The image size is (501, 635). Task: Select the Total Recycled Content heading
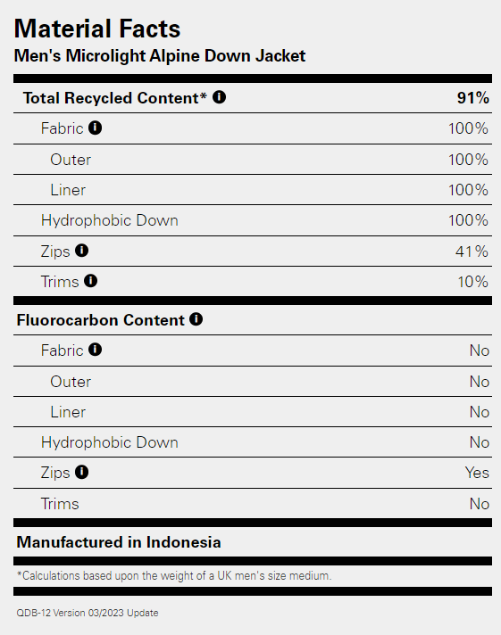tap(115, 98)
